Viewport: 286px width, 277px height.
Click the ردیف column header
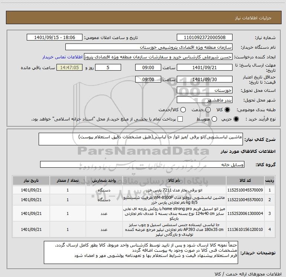coord(270,181)
